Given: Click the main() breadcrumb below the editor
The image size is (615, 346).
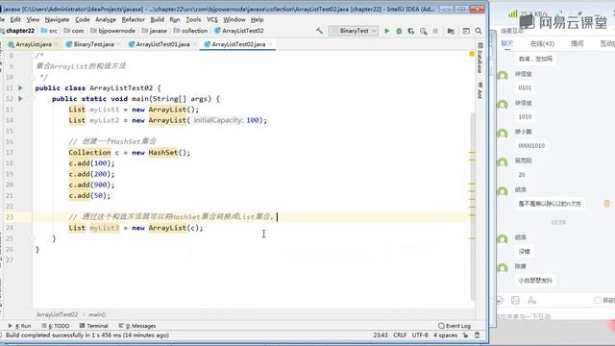Looking at the screenshot, I should click(97, 314).
